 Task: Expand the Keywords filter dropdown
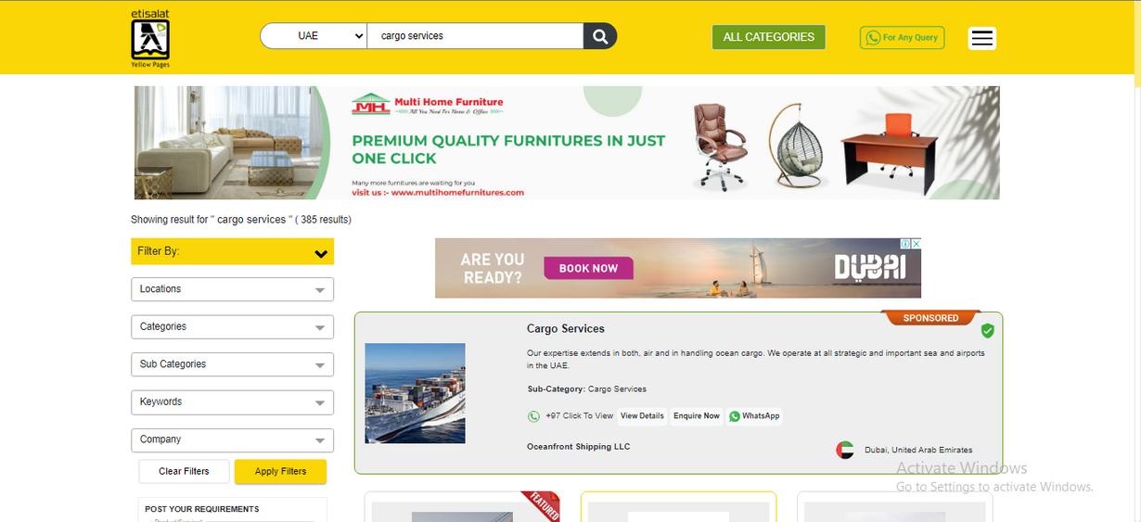click(232, 402)
